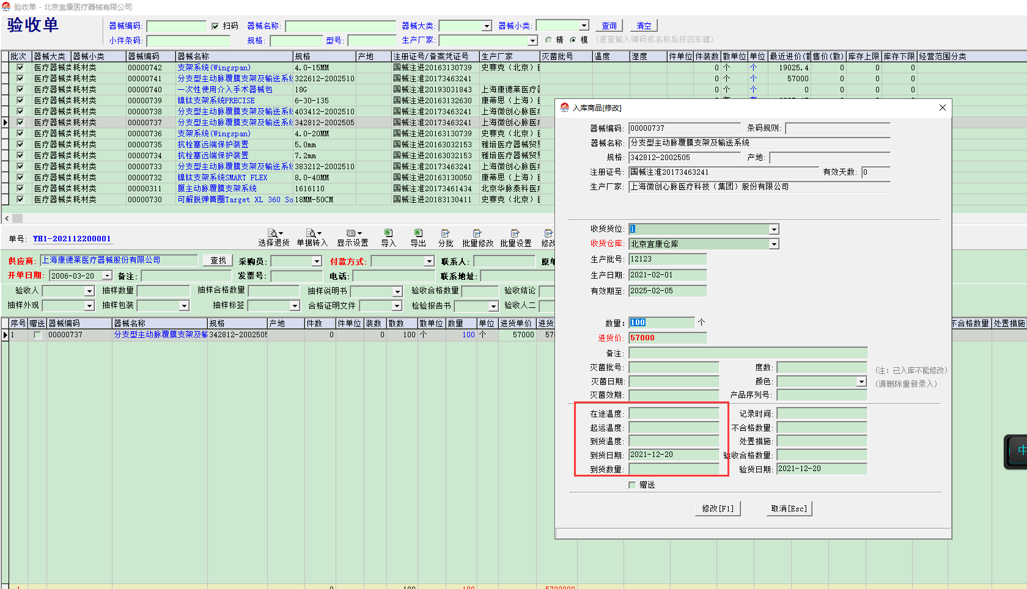Open the 批量修改 batch edit tool
The width and height of the screenshot is (1027, 589).
[x=477, y=238]
